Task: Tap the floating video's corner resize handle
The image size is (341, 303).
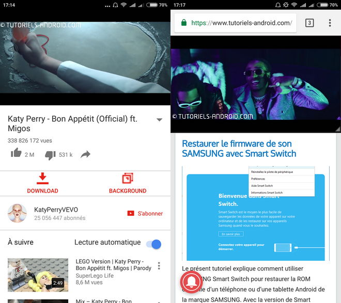Action: click(x=338, y=130)
